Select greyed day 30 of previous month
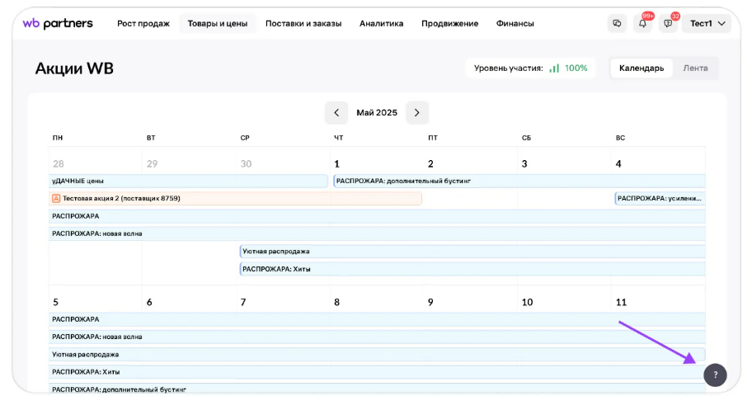This screenshot has width=752, height=401. 246,164
